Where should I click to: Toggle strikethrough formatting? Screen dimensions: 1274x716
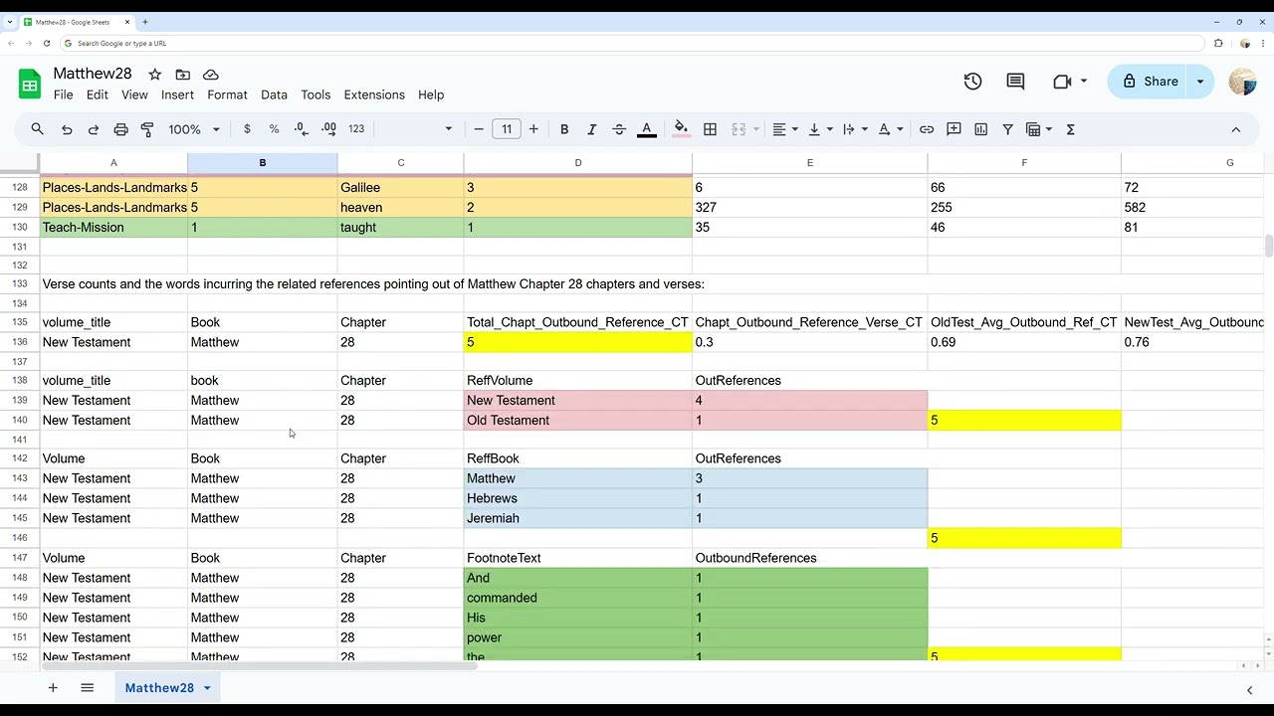pos(619,129)
